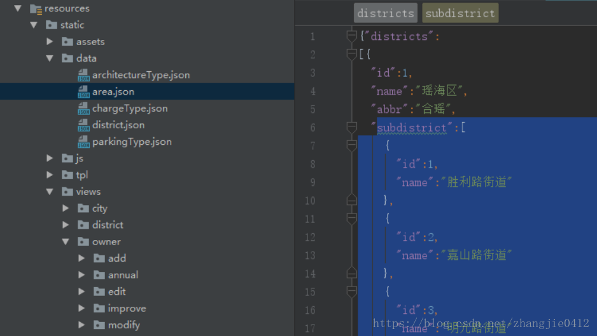Click the "胜利路街道" name value

477,182
